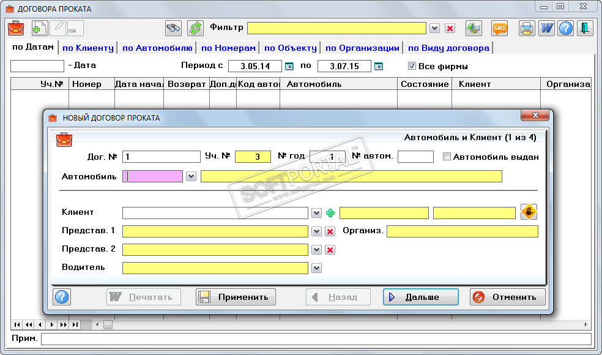Click in the Дог. № input field
This screenshot has width=602, height=355.
pyautogui.click(x=162, y=157)
